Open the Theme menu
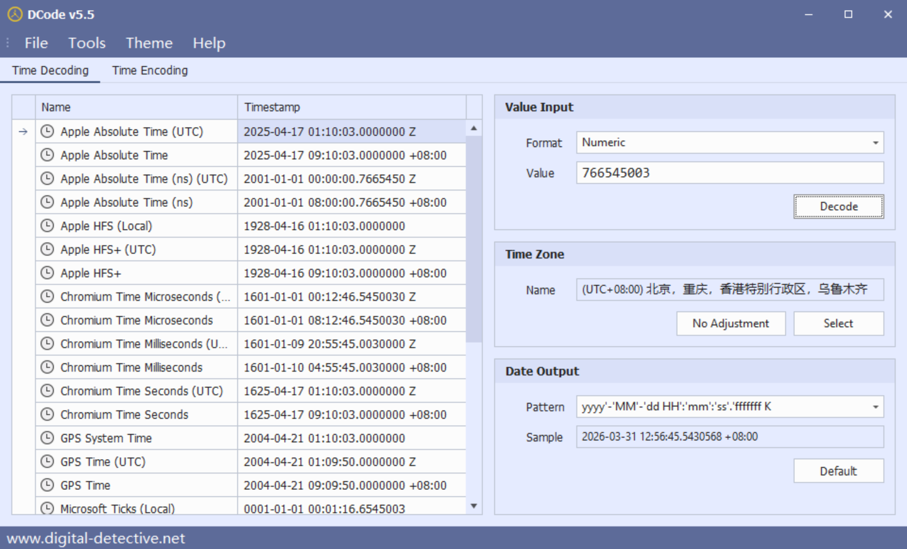This screenshot has height=549, width=907. pyautogui.click(x=149, y=43)
